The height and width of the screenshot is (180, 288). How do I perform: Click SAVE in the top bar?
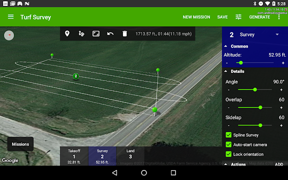pos(222,17)
